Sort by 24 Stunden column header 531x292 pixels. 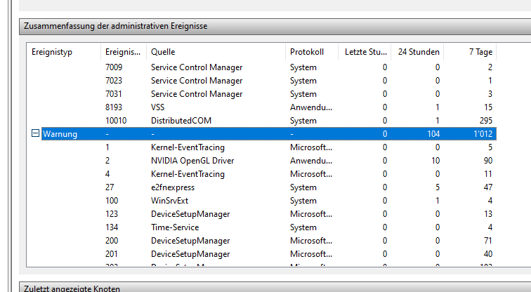point(419,52)
